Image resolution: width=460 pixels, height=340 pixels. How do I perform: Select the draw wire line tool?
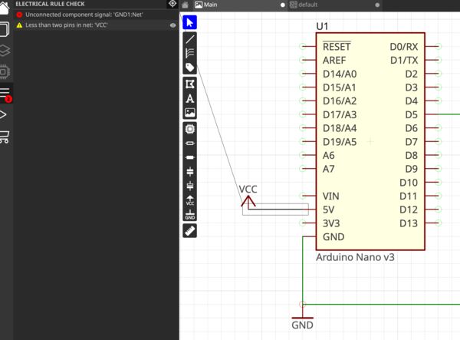coord(190,39)
